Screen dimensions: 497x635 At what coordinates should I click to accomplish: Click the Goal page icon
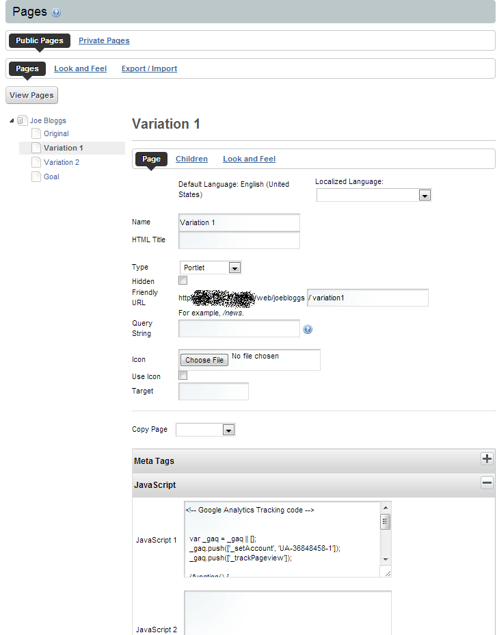coord(36,177)
